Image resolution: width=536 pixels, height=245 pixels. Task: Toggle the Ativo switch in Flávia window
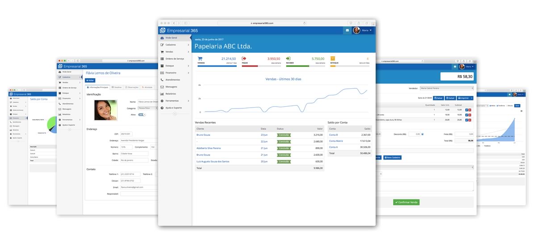point(142,115)
